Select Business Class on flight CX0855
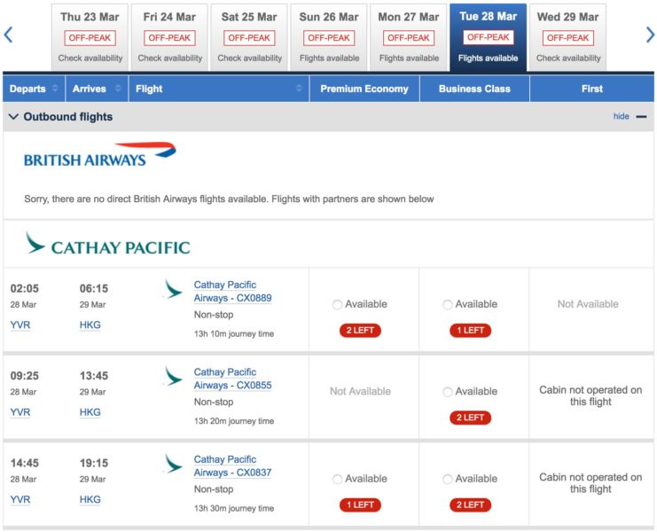 [448, 392]
